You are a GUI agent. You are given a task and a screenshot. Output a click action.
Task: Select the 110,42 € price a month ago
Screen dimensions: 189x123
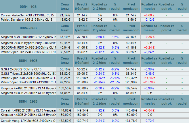click(x=131, y=78)
